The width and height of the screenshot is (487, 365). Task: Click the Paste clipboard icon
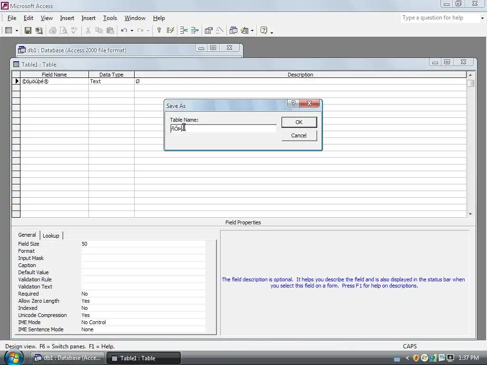point(110,30)
